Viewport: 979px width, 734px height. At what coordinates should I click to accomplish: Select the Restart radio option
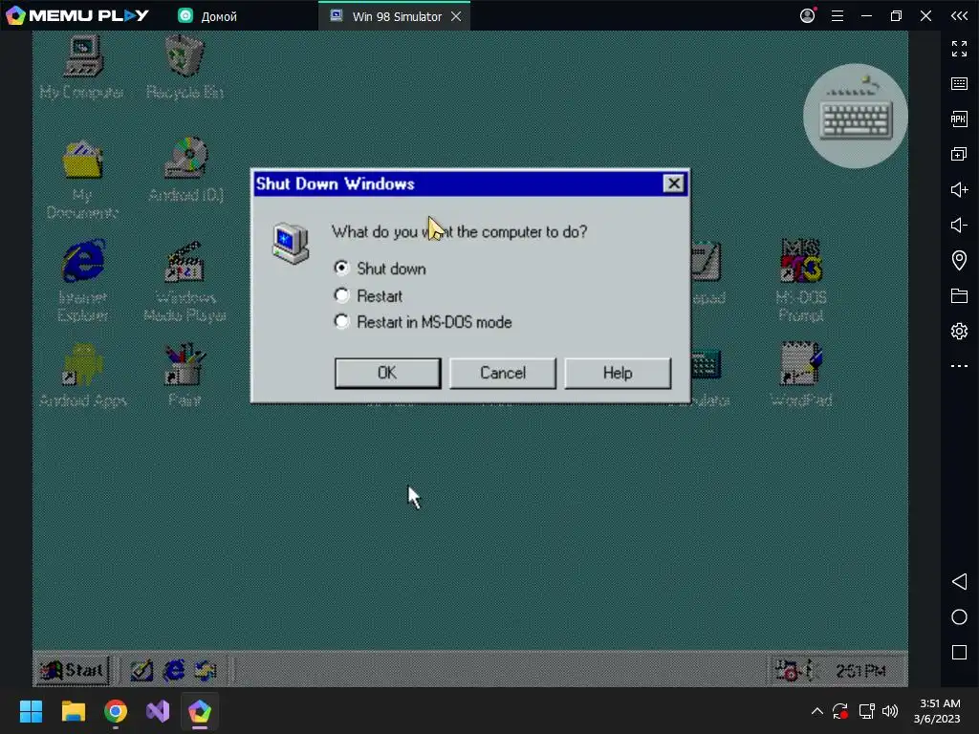tap(368, 295)
